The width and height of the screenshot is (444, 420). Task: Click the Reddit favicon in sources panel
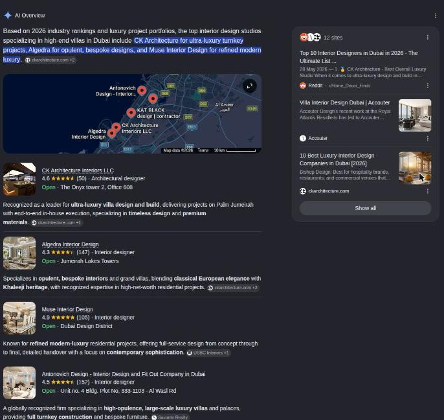point(303,86)
